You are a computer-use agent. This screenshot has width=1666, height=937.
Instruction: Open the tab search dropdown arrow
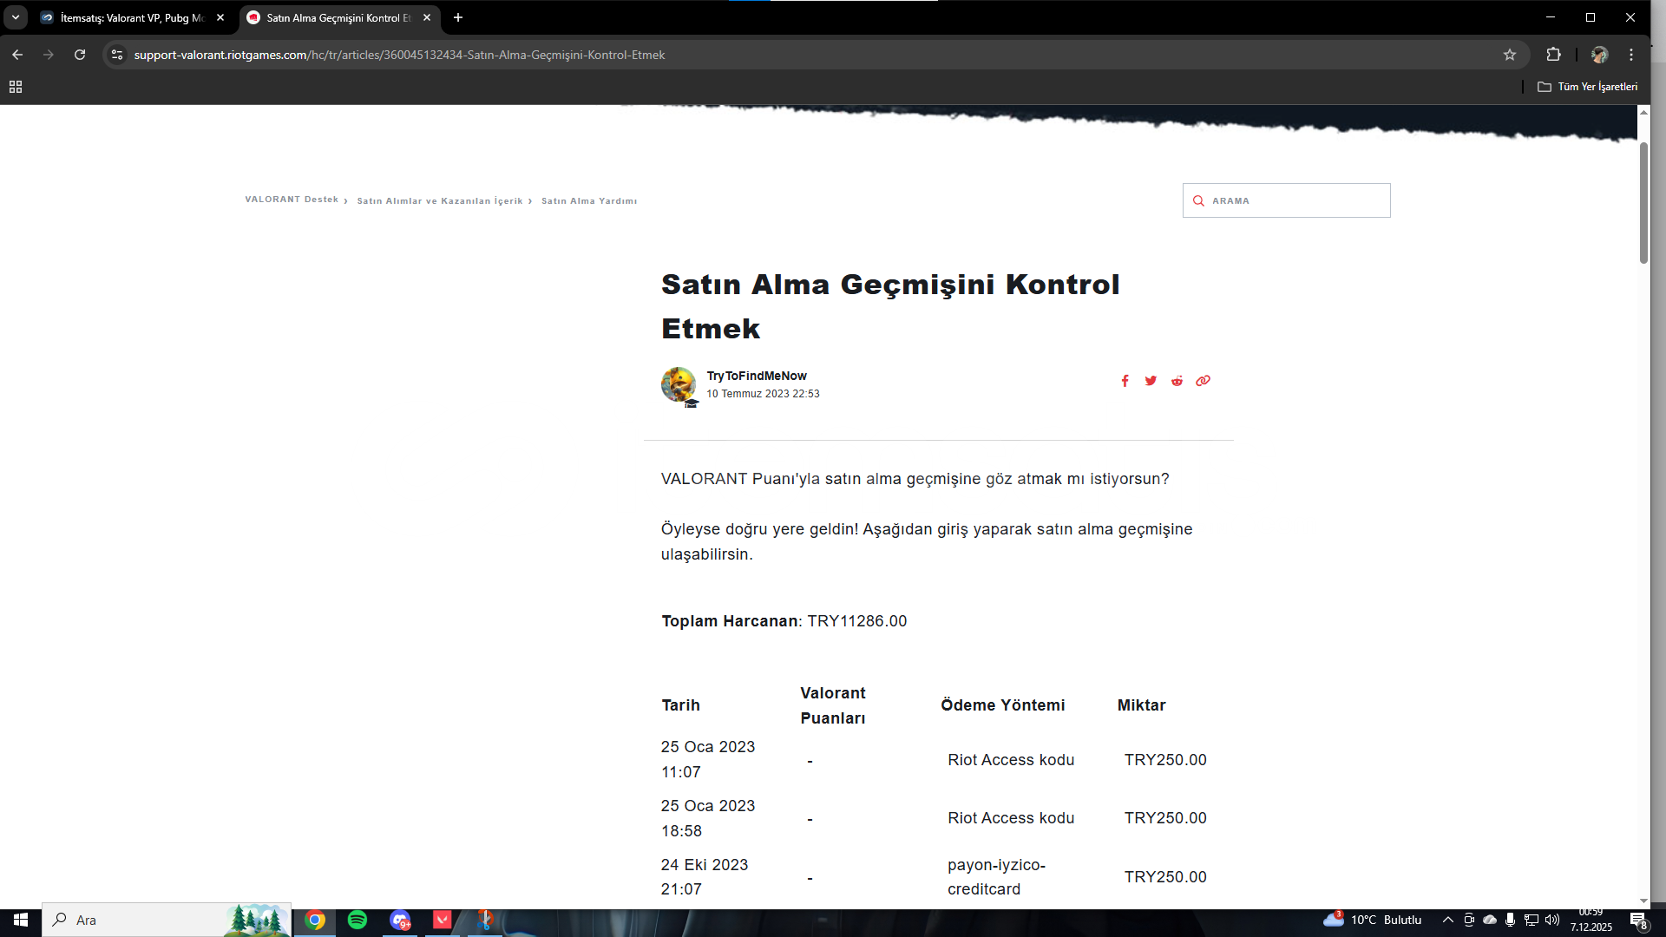point(16,17)
